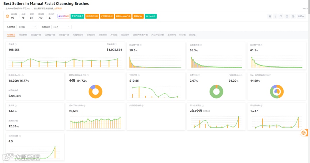Screen dimensions: 310x163
Task: Switch to the 品牌集中度 tab
Action: point(50,35)
